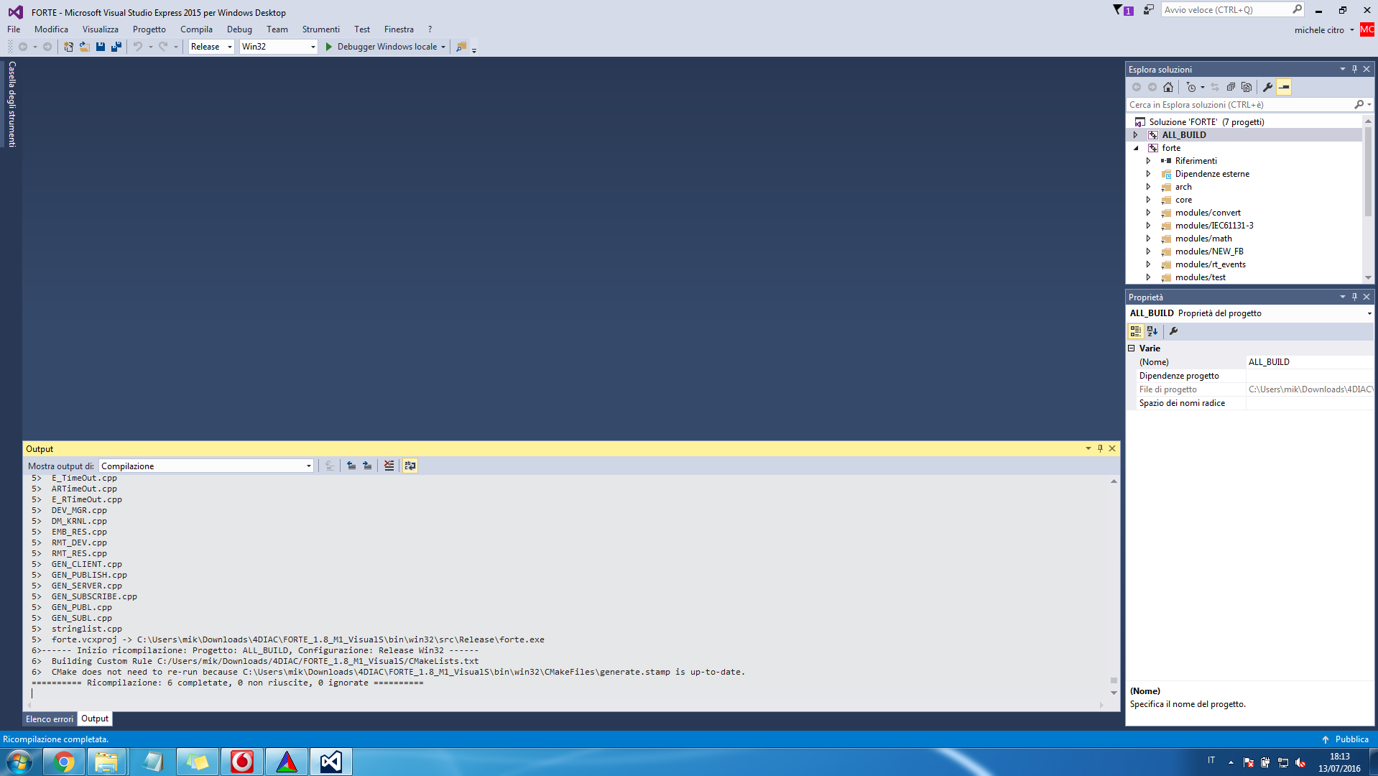Image resolution: width=1378 pixels, height=776 pixels.
Task: Switch Proprietà to categorized view
Action: pos(1136,331)
